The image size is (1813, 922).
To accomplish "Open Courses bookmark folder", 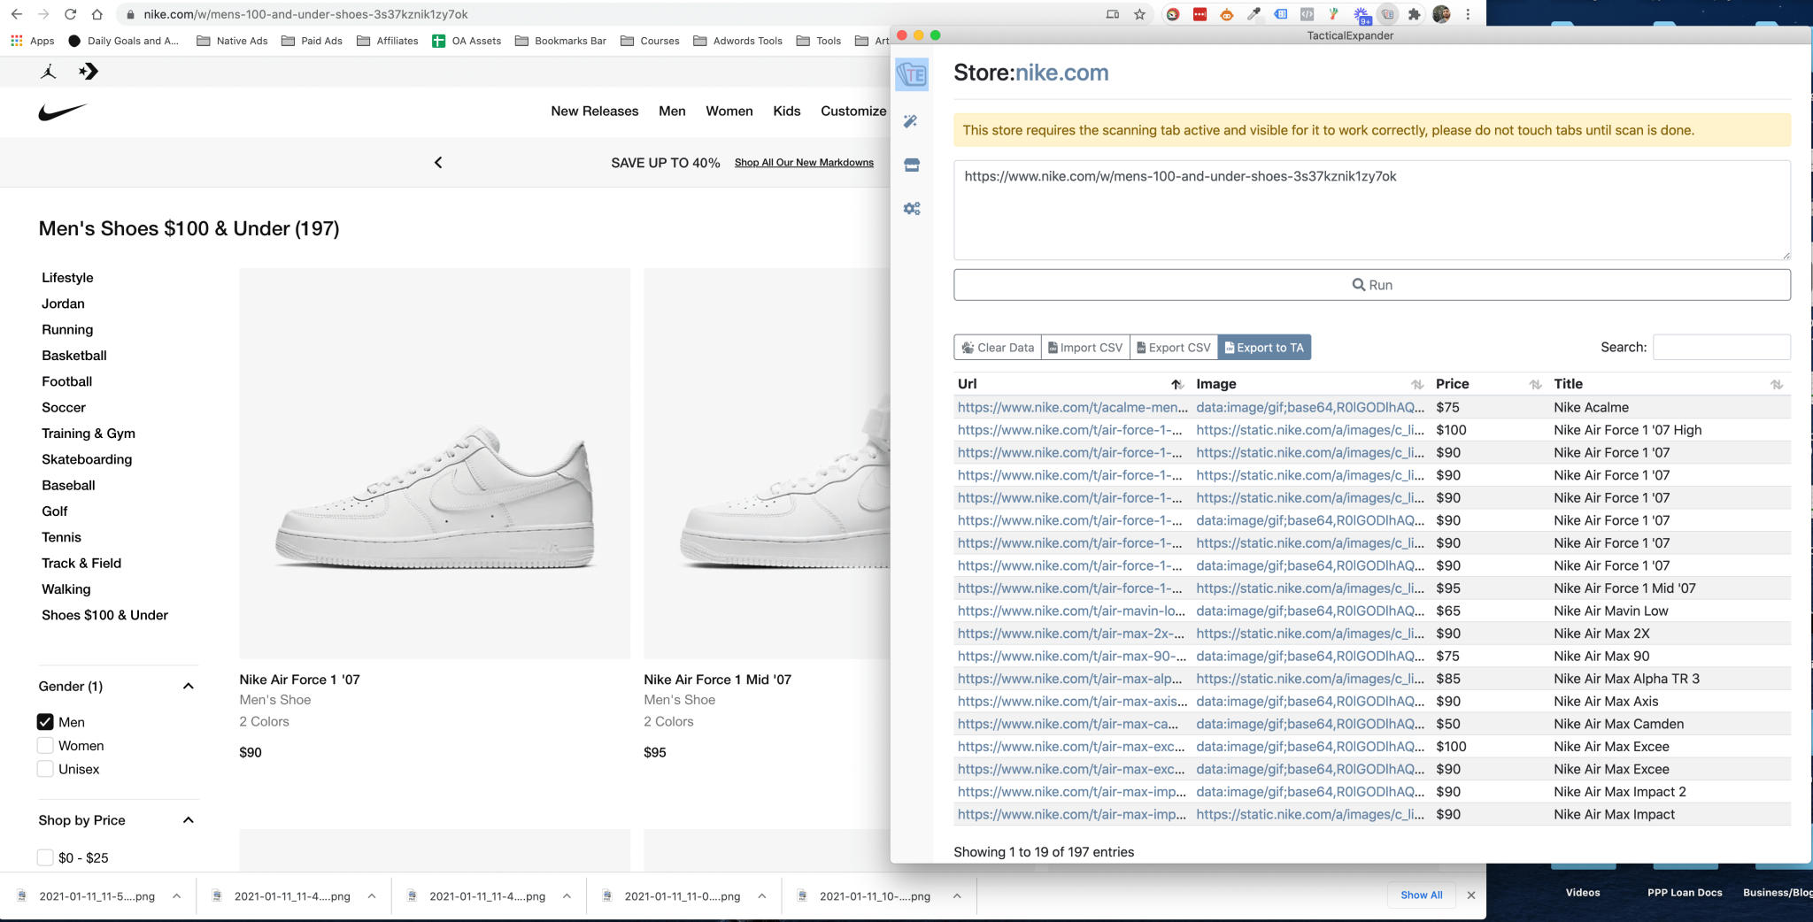I will pos(651,41).
